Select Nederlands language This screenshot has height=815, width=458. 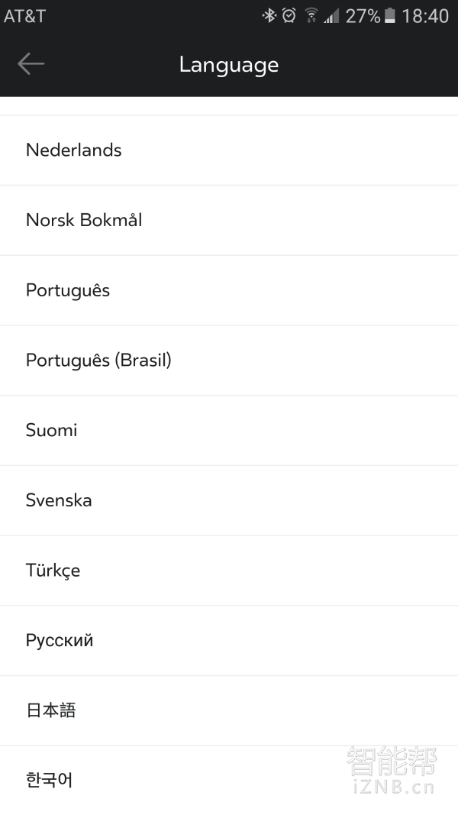tap(74, 150)
